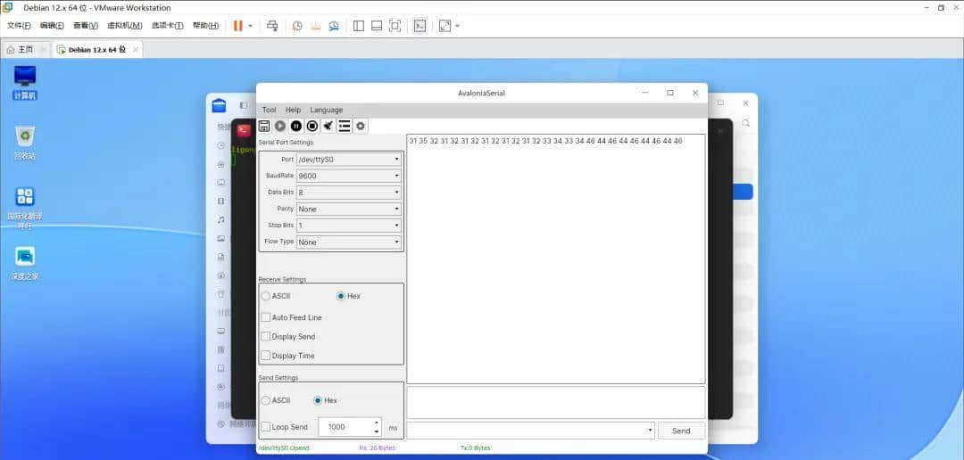Click the broom clear toolbar icon
Screen dimensions: 964x460
point(328,126)
